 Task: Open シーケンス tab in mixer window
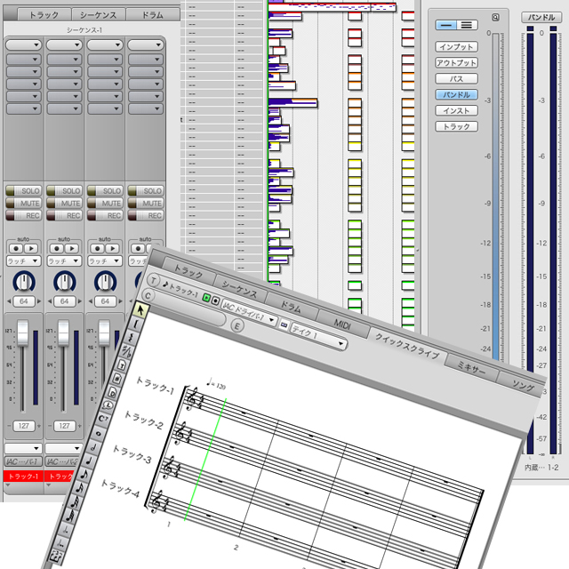click(99, 15)
